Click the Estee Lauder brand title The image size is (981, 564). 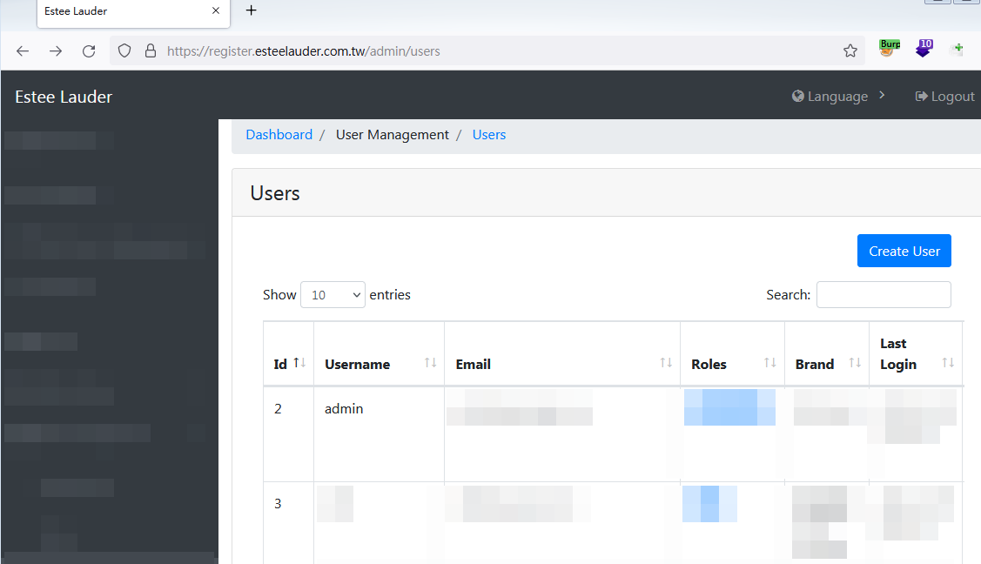(64, 97)
